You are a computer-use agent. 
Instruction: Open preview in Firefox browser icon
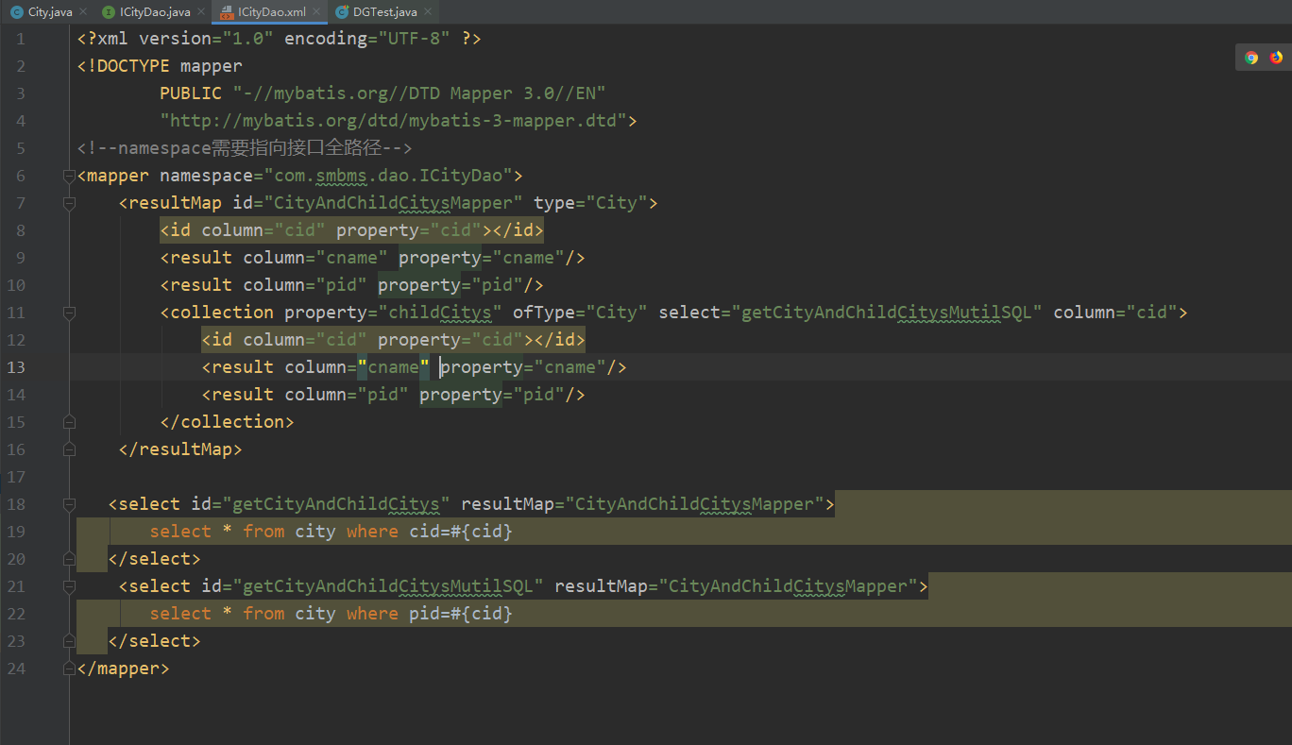(x=1276, y=58)
